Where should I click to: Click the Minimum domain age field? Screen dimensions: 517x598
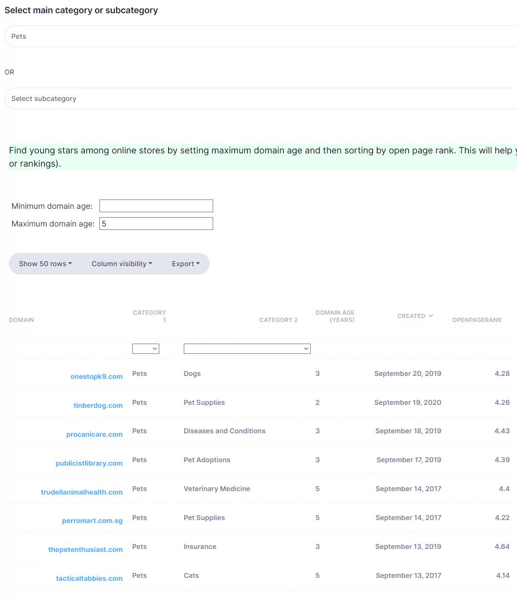point(156,206)
